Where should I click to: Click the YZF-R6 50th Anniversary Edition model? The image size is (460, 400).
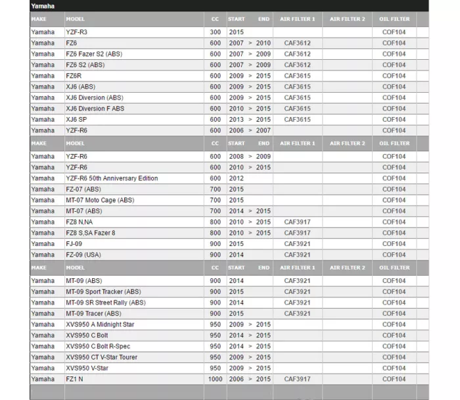pos(112,178)
